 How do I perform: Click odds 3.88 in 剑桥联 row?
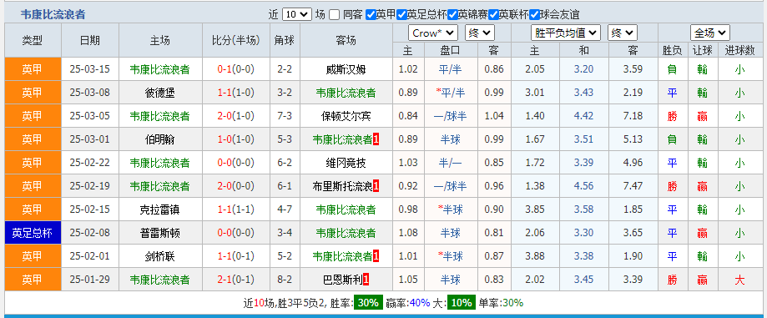point(535,256)
